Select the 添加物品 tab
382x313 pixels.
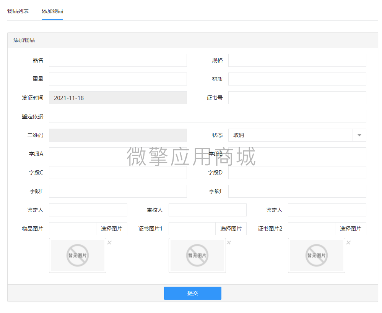click(x=52, y=11)
